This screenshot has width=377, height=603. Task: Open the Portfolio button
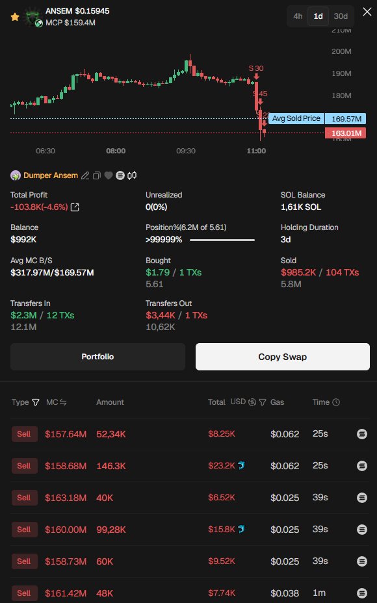tap(97, 357)
